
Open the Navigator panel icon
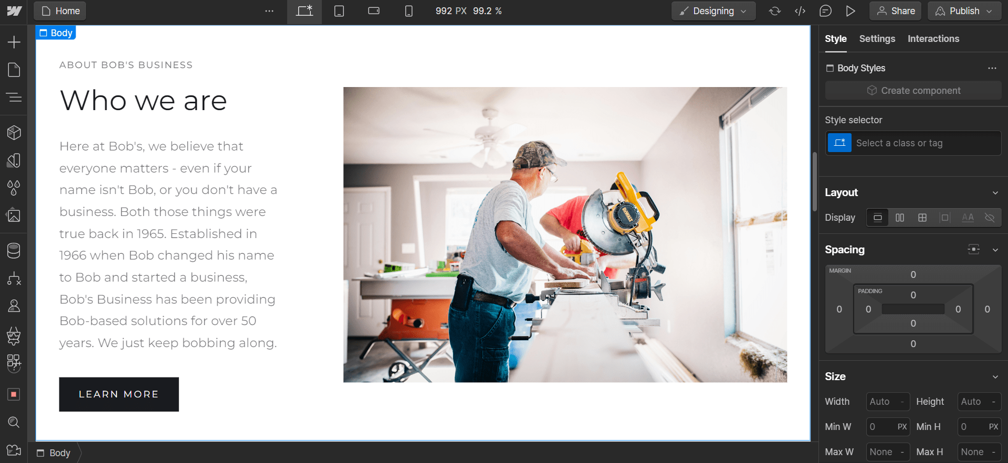coord(14,98)
